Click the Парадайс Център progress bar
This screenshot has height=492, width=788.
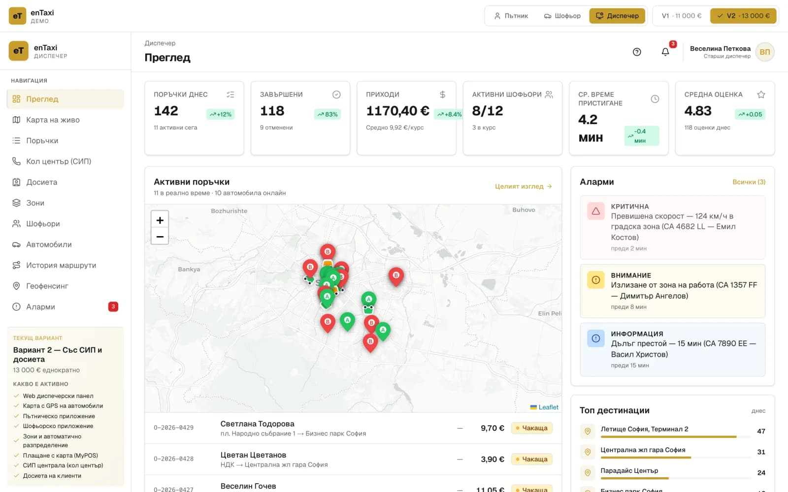click(676, 478)
